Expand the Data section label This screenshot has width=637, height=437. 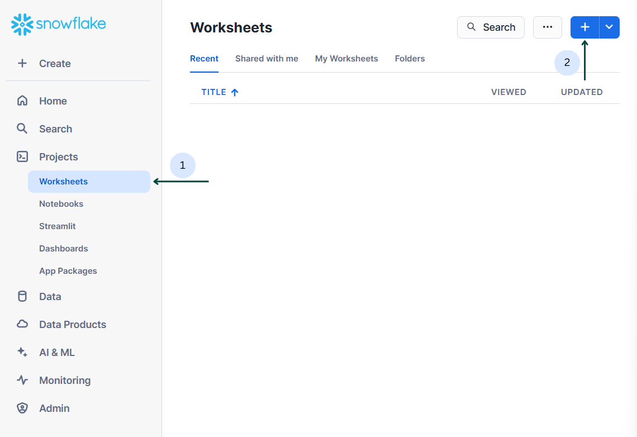click(x=50, y=297)
